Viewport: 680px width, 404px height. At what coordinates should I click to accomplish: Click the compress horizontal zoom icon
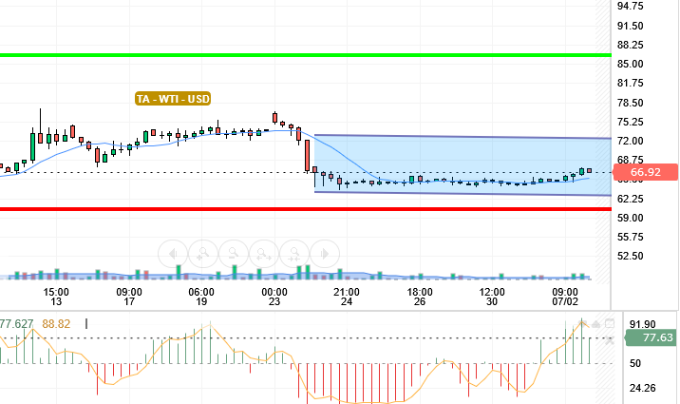[294, 254]
